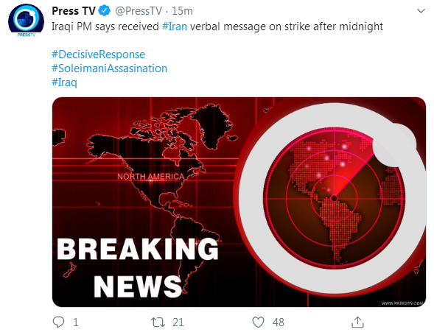Click the @PressTV handle
The height and width of the screenshot is (335, 434).
click(139, 11)
